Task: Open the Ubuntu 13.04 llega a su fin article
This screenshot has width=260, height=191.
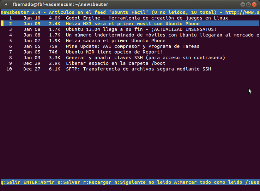Action: pos(130,29)
